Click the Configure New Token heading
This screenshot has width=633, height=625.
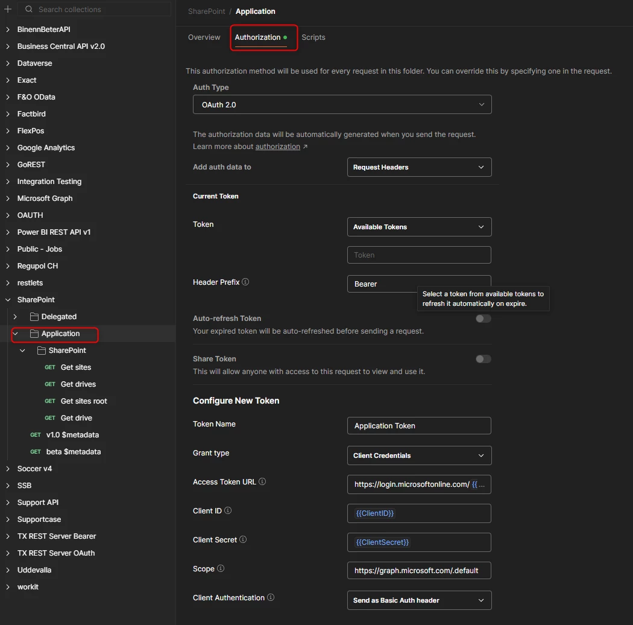tap(236, 401)
